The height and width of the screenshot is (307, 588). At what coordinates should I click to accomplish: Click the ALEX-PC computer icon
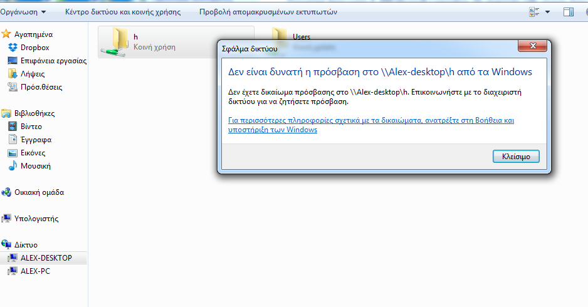pyautogui.click(x=13, y=271)
